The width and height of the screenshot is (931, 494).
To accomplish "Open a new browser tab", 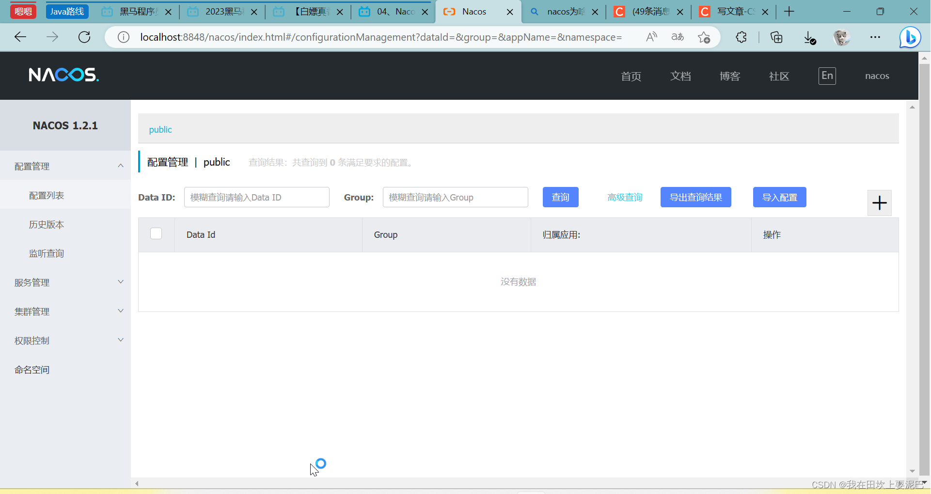I will (x=789, y=12).
